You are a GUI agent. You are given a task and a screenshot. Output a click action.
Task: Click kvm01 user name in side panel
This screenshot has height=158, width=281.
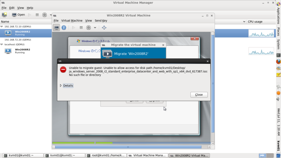click(279, 146)
